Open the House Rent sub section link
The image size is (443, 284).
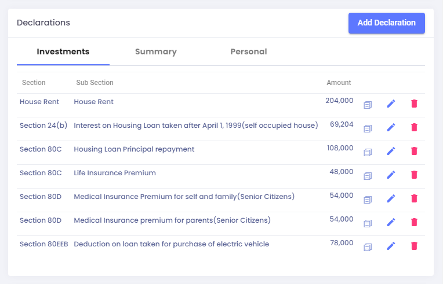click(93, 102)
